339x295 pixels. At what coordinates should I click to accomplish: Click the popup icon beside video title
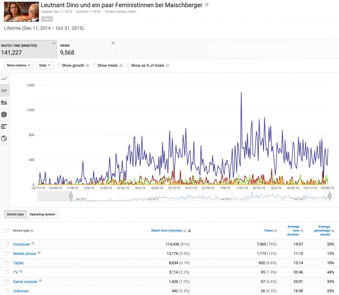(207, 5)
